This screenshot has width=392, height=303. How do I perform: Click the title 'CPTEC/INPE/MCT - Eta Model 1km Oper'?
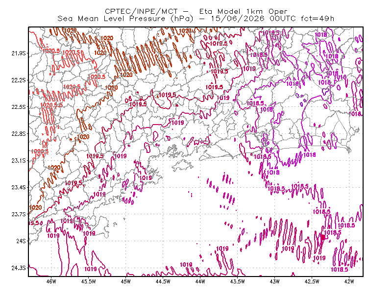[196, 11]
